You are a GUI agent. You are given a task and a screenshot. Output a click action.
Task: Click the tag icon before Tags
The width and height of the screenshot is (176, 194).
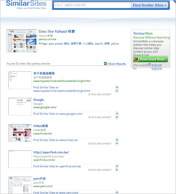40,44
